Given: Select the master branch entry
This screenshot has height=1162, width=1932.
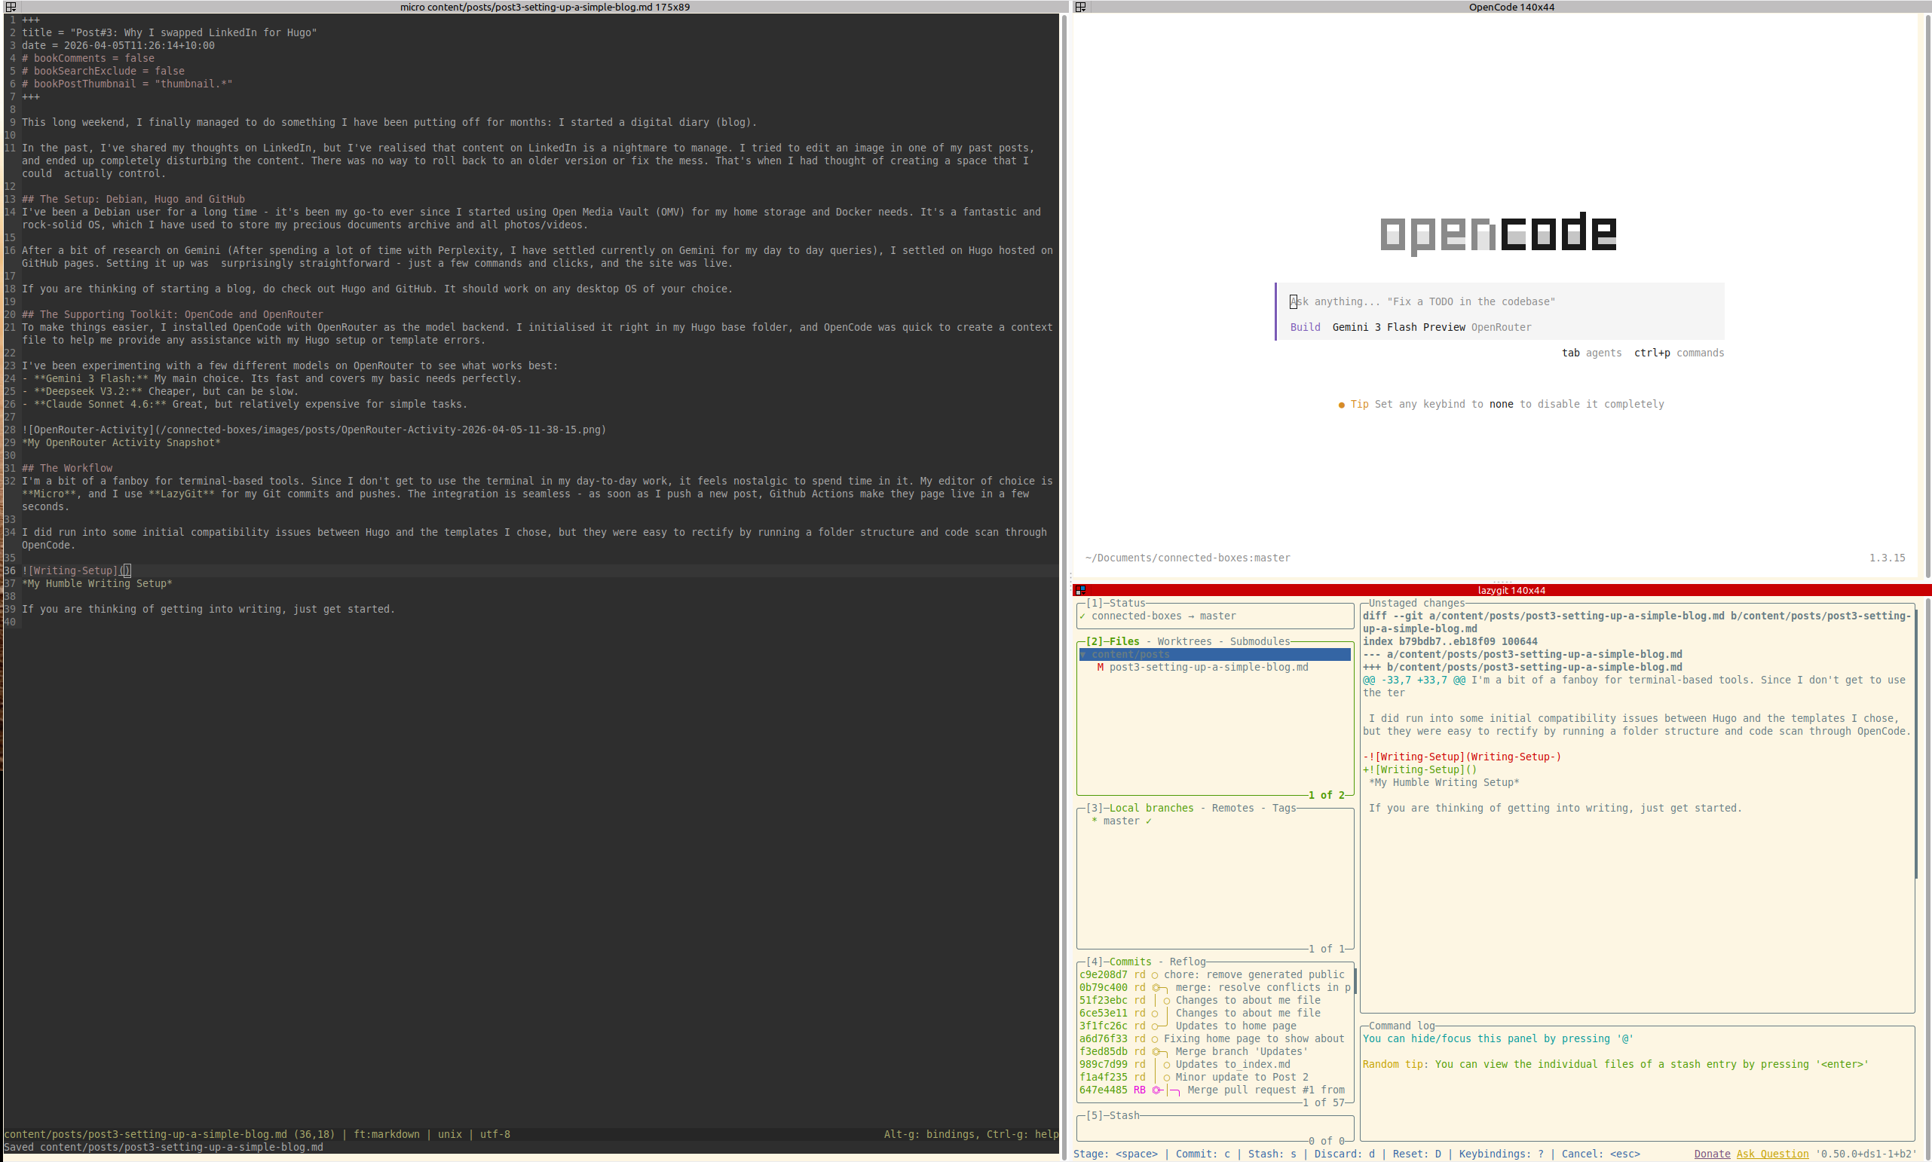Looking at the screenshot, I should [1123, 821].
